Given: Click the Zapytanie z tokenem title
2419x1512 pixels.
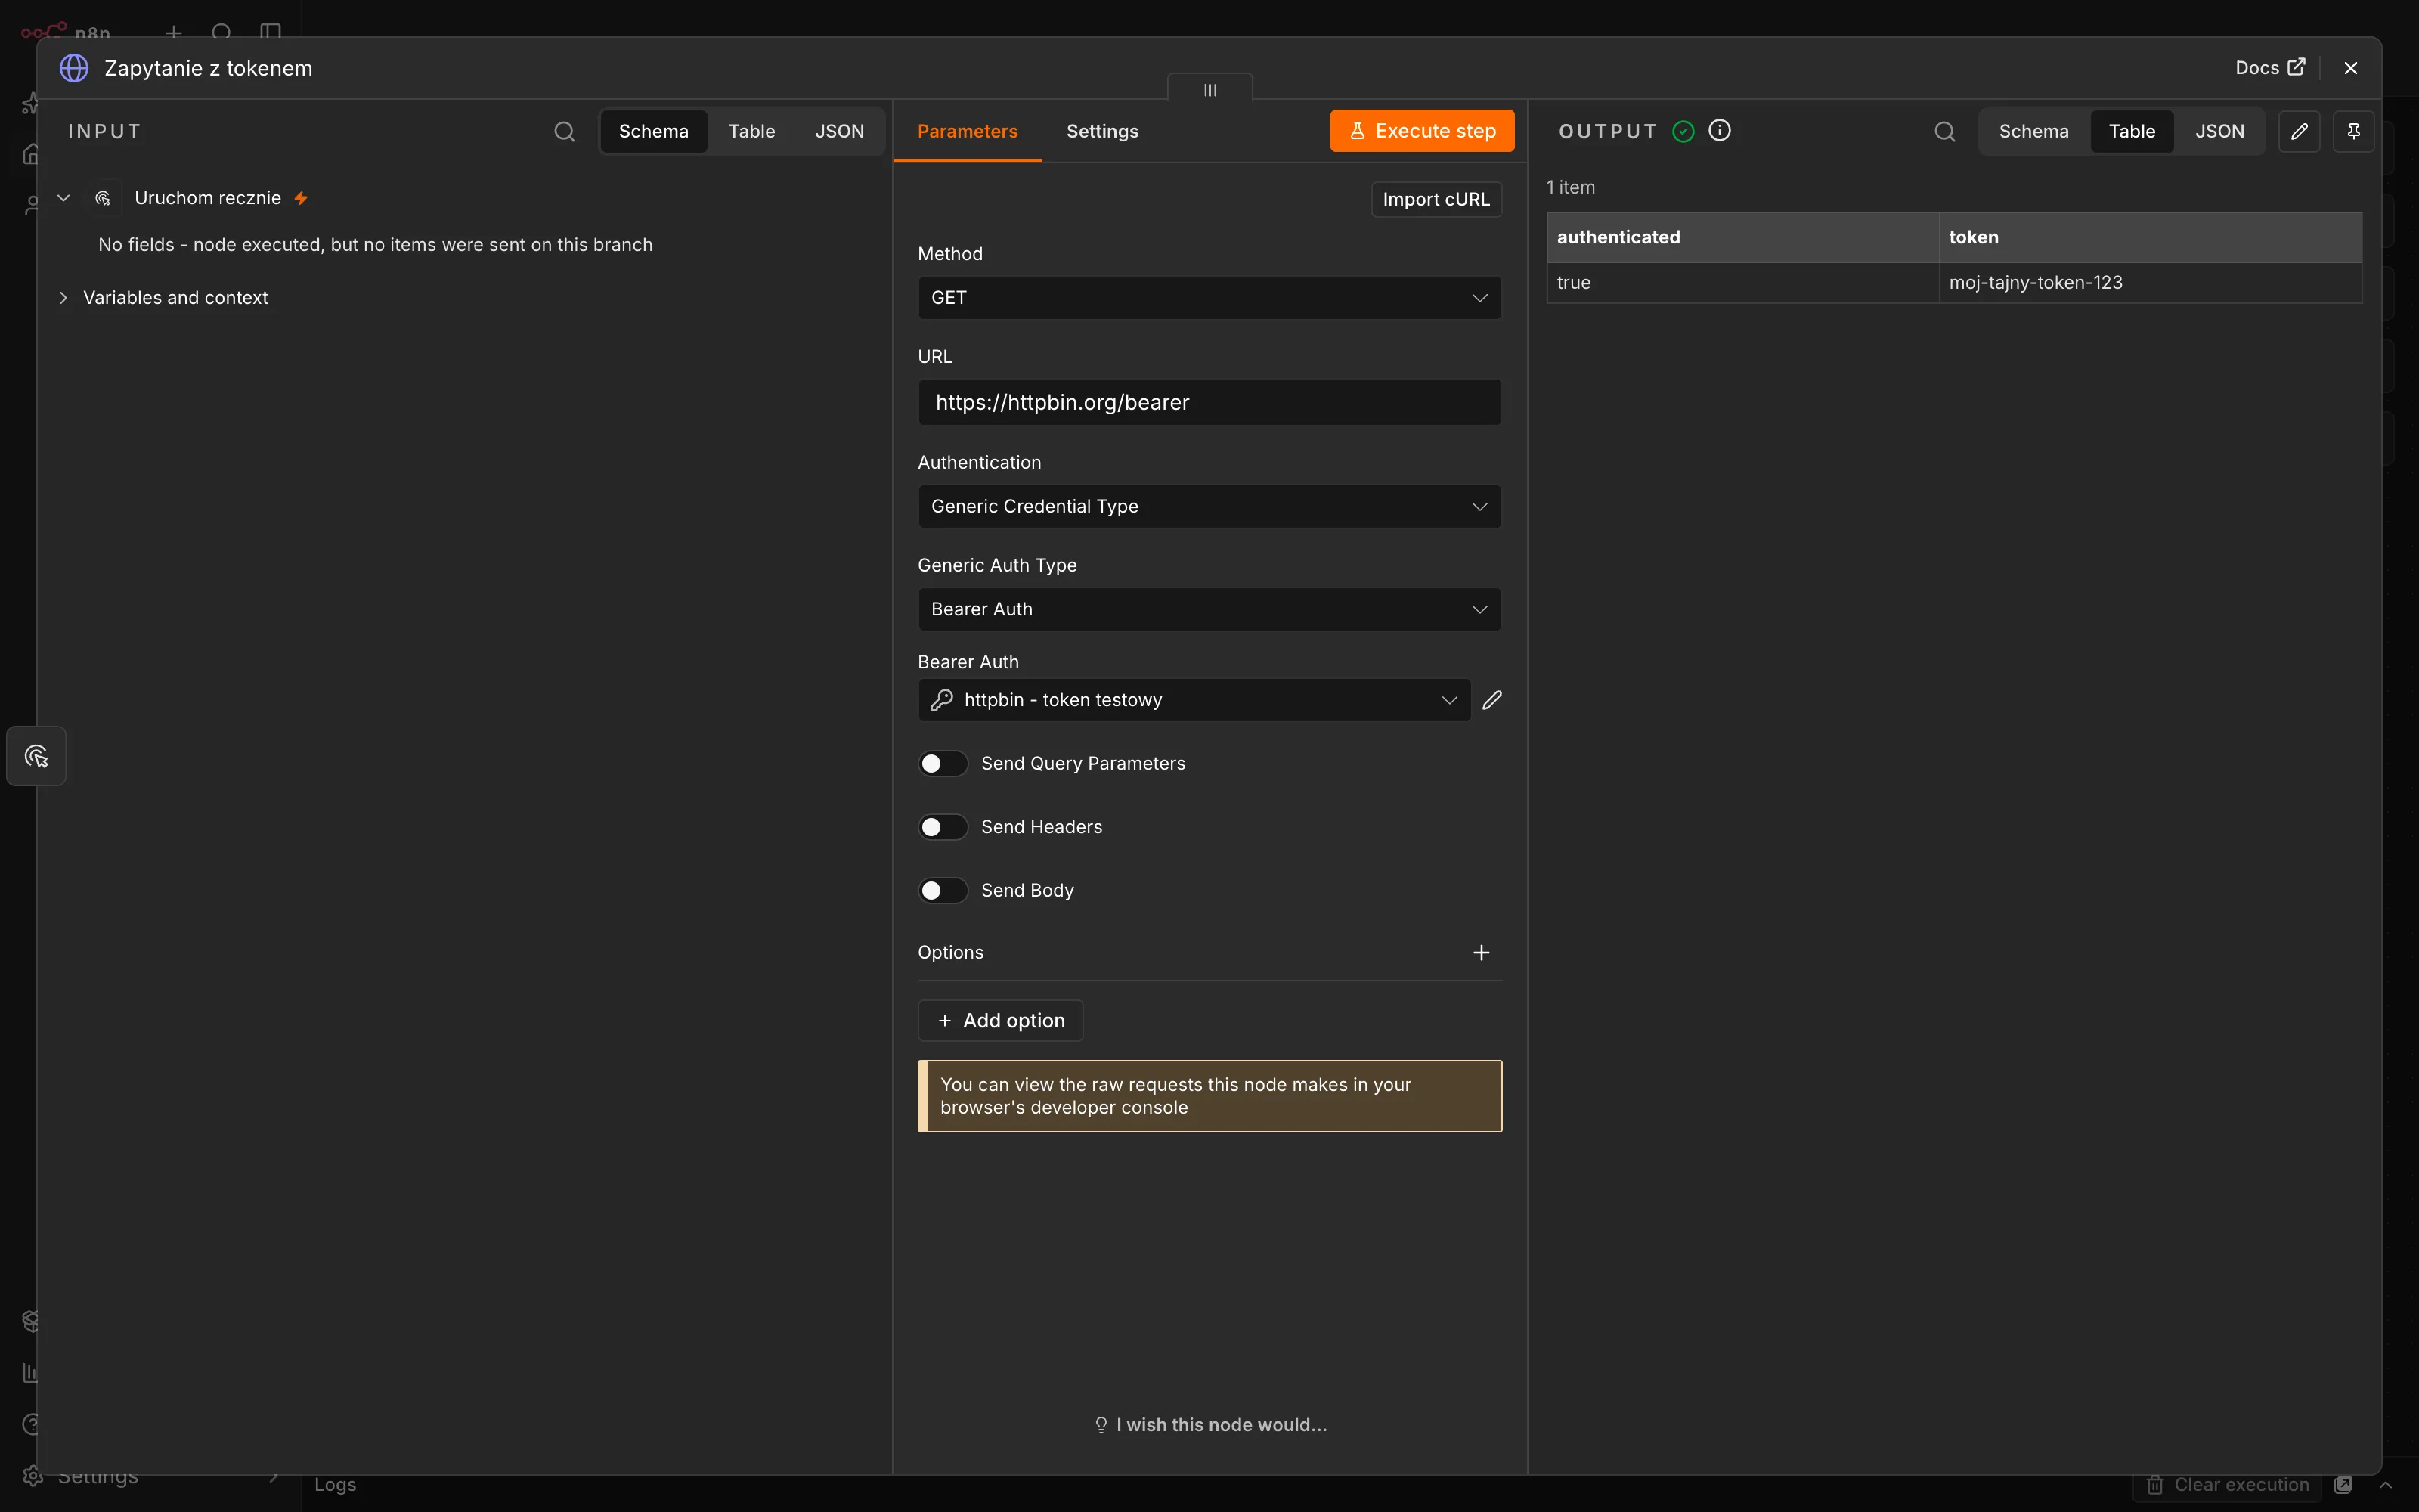Looking at the screenshot, I should (208, 68).
